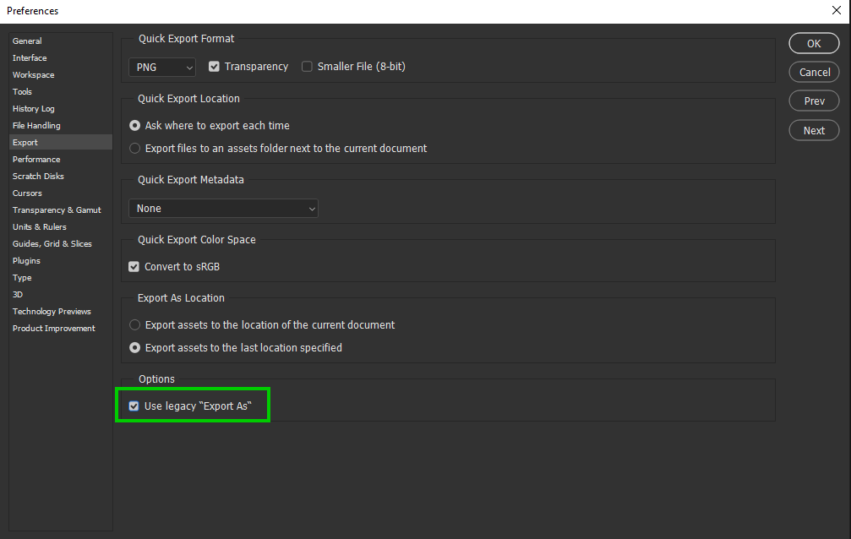Open the Scratch Disks preferences
This screenshot has height=539, width=851.
pyautogui.click(x=37, y=176)
